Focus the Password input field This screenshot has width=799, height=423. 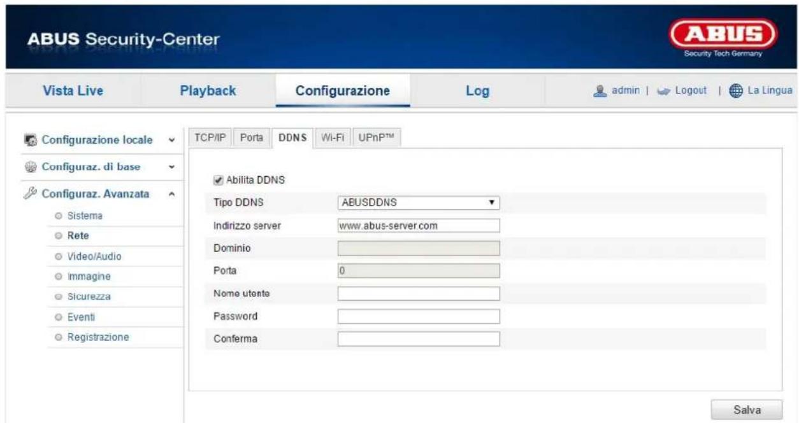(418, 316)
